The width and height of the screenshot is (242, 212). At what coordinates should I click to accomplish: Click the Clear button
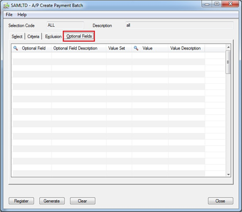point(82,201)
